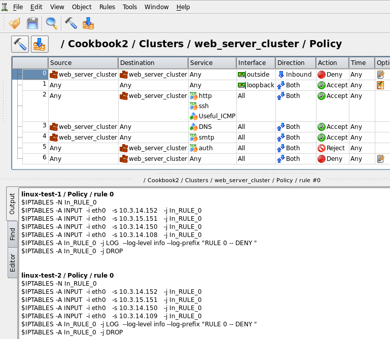Image resolution: width=390 pixels, height=339 pixels.
Task: Click the red Deny icon in rule 6
Action: point(322,159)
